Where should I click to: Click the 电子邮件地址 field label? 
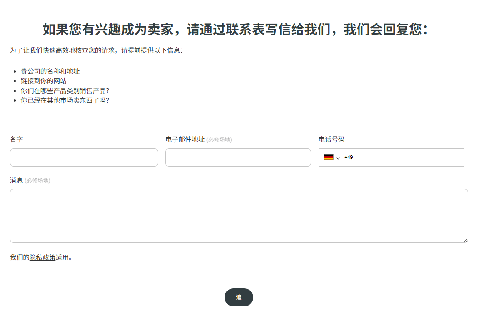pos(185,139)
